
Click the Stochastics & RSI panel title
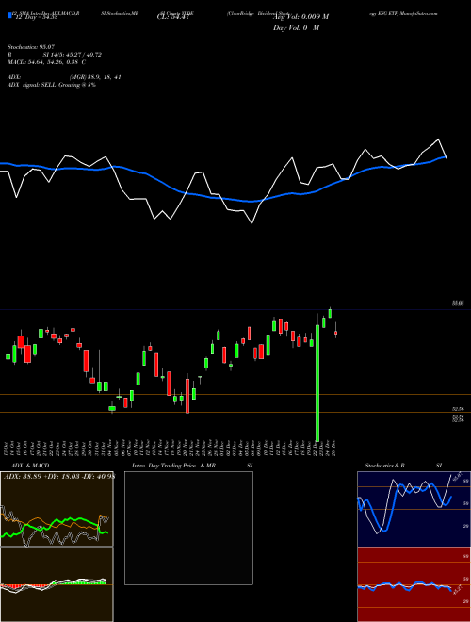[403, 466]
